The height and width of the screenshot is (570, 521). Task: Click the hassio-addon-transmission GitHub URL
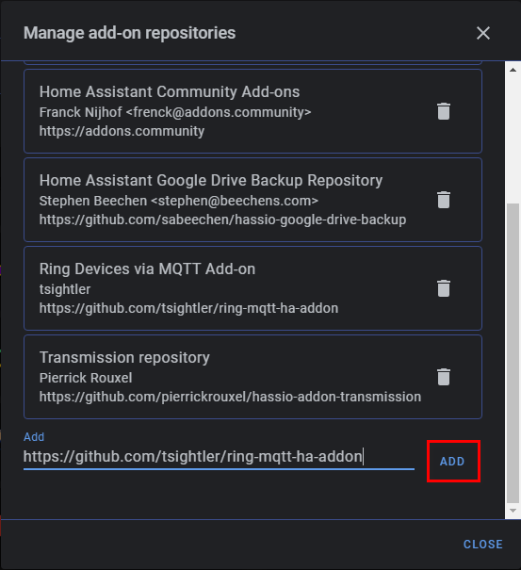(230, 397)
